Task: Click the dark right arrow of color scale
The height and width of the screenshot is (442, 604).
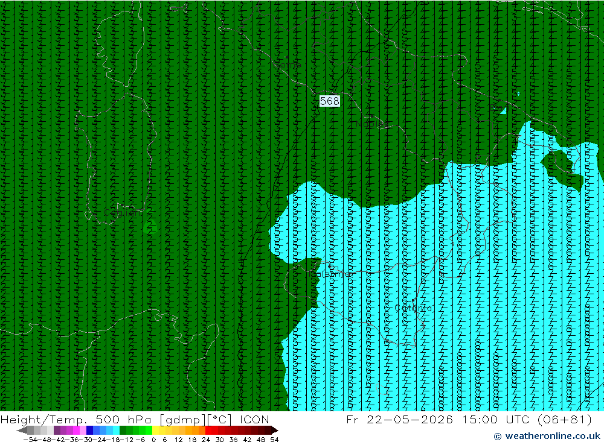Action: point(275,431)
